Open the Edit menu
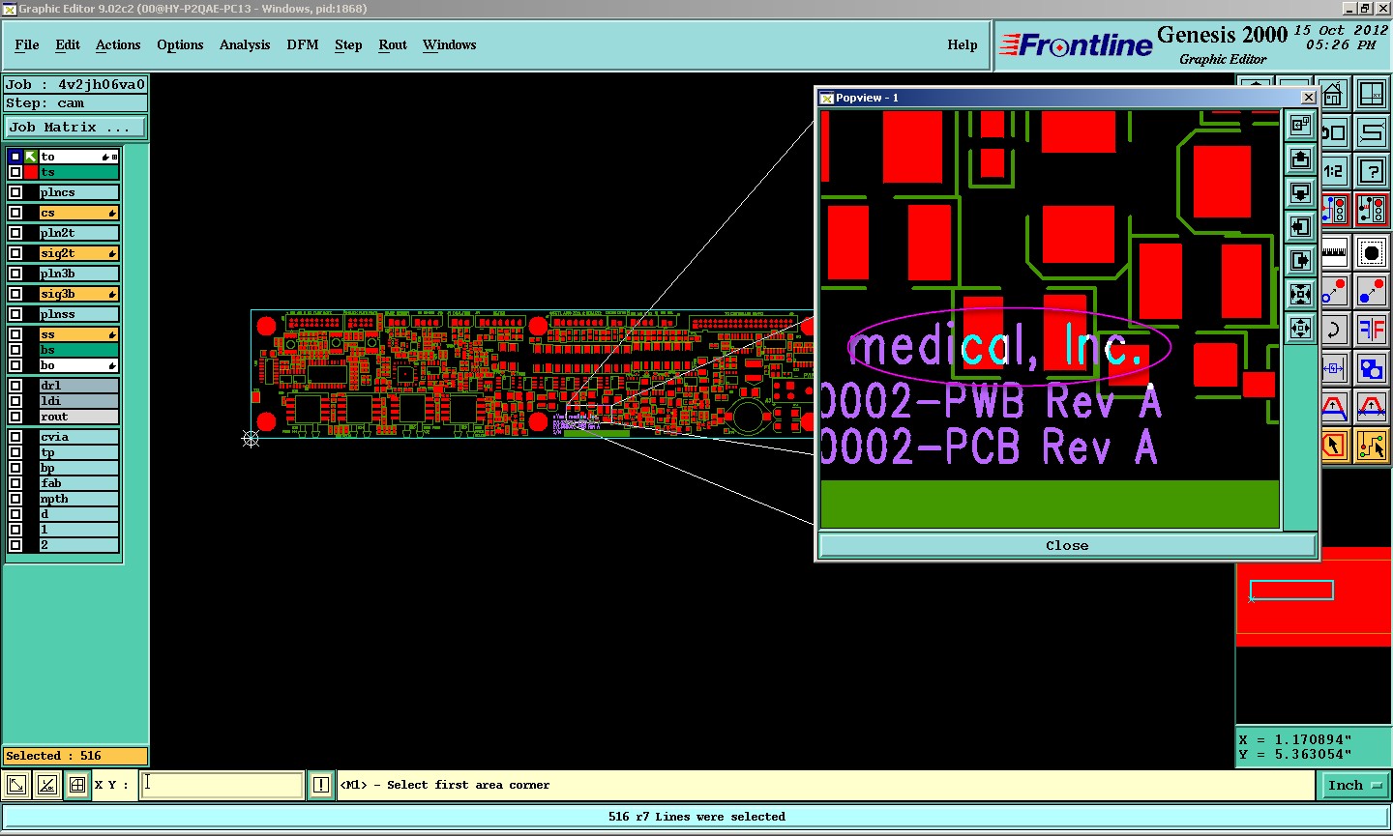The image size is (1393, 836). point(68,44)
